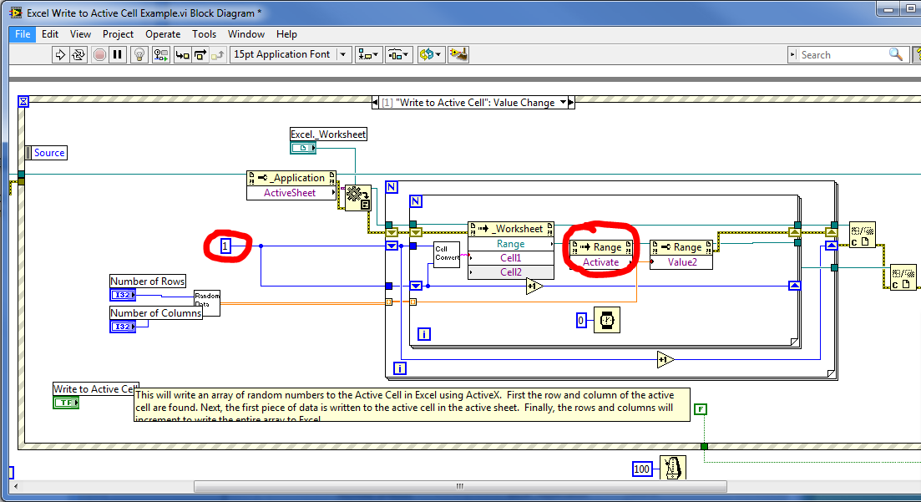Screen dimensions: 921x502
Task: Open Align Objects dropdown
Action: [x=369, y=54]
